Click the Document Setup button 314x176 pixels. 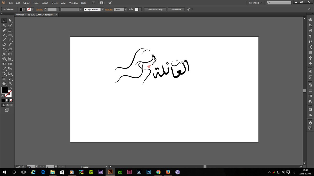pyautogui.click(x=155, y=9)
